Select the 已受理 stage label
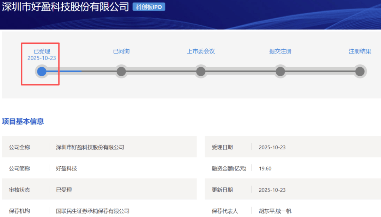381x217 pixels. [42, 51]
